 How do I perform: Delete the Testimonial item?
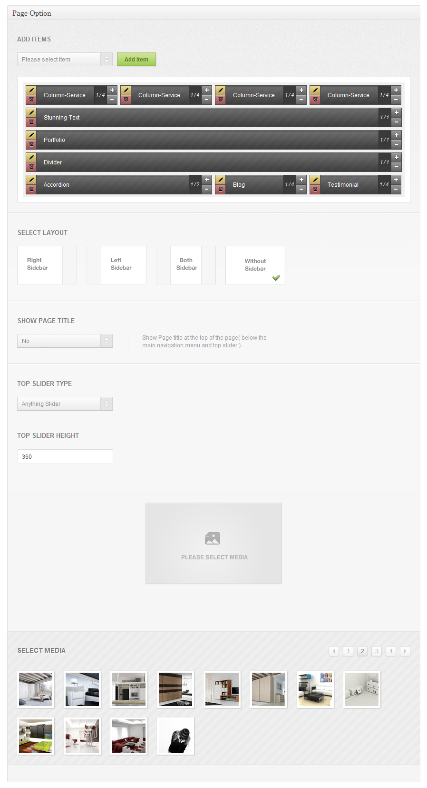click(x=315, y=190)
